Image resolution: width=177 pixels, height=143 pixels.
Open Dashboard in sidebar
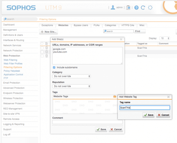[9, 25]
